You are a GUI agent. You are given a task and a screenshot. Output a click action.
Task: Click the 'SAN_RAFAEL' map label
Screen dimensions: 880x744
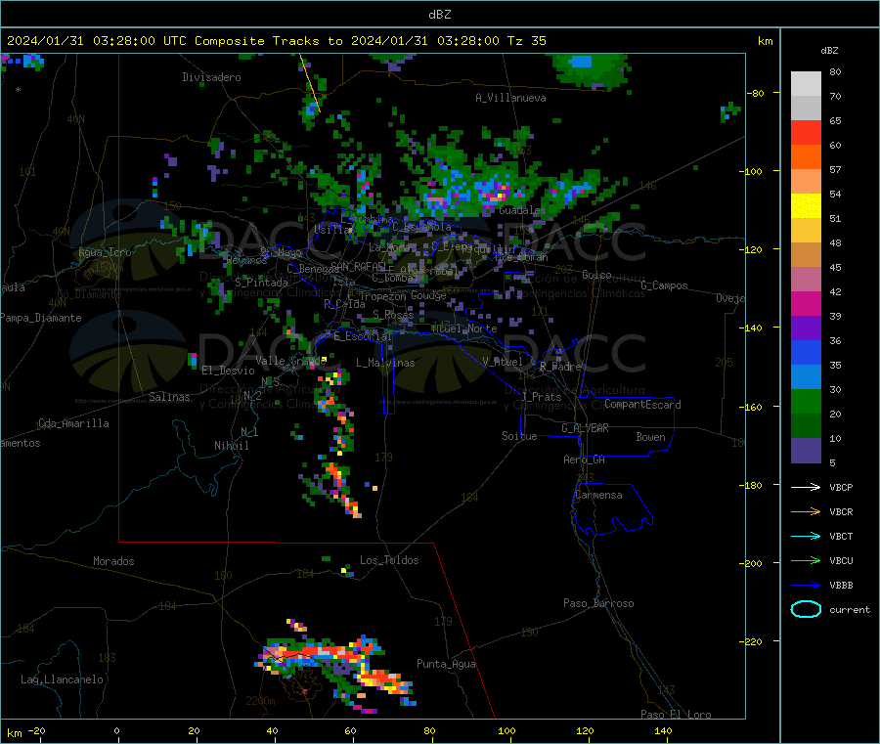coord(358,266)
